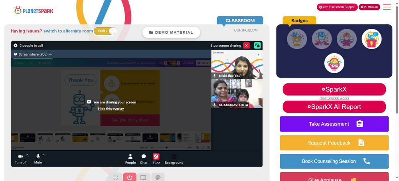The height and width of the screenshot is (181, 399).
Task: Click Give Applause button
Action: coord(334,177)
